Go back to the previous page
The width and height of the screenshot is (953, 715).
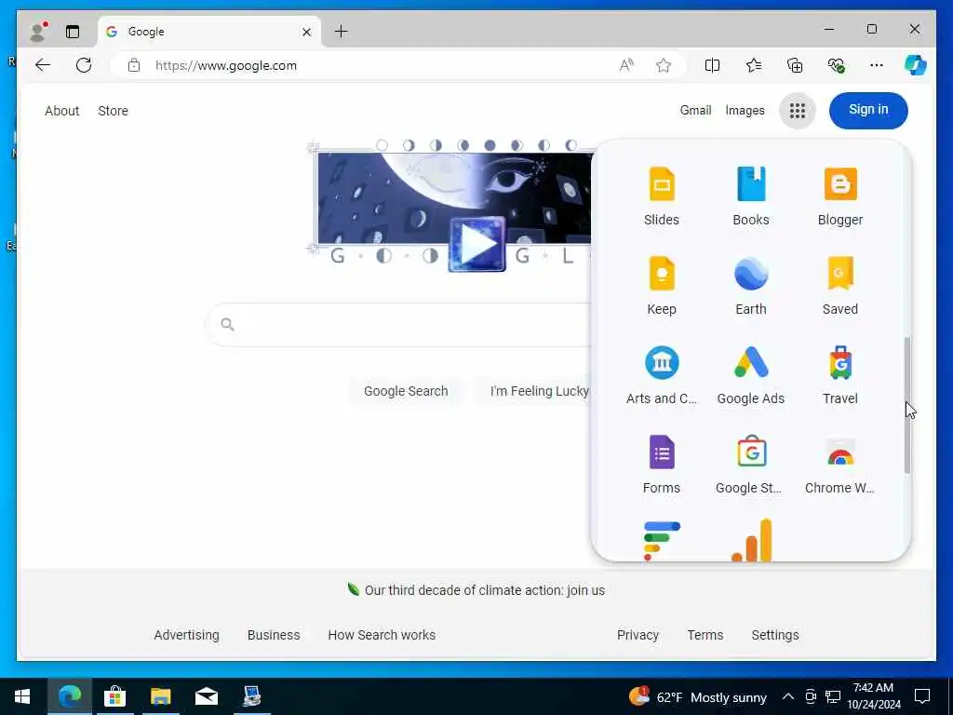pos(42,65)
